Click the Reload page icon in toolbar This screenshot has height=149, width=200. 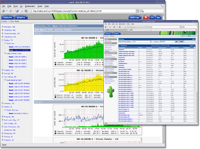pos(17,11)
